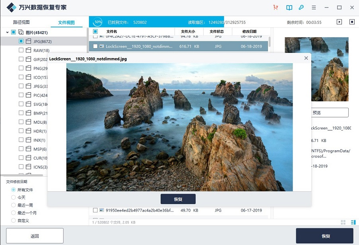Screen dimensions: 359x245
Task: Click the key activation icon
Action: click(x=302, y=7)
